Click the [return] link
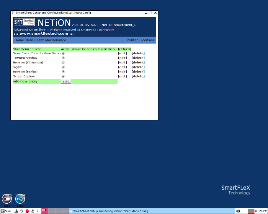 click(x=124, y=49)
